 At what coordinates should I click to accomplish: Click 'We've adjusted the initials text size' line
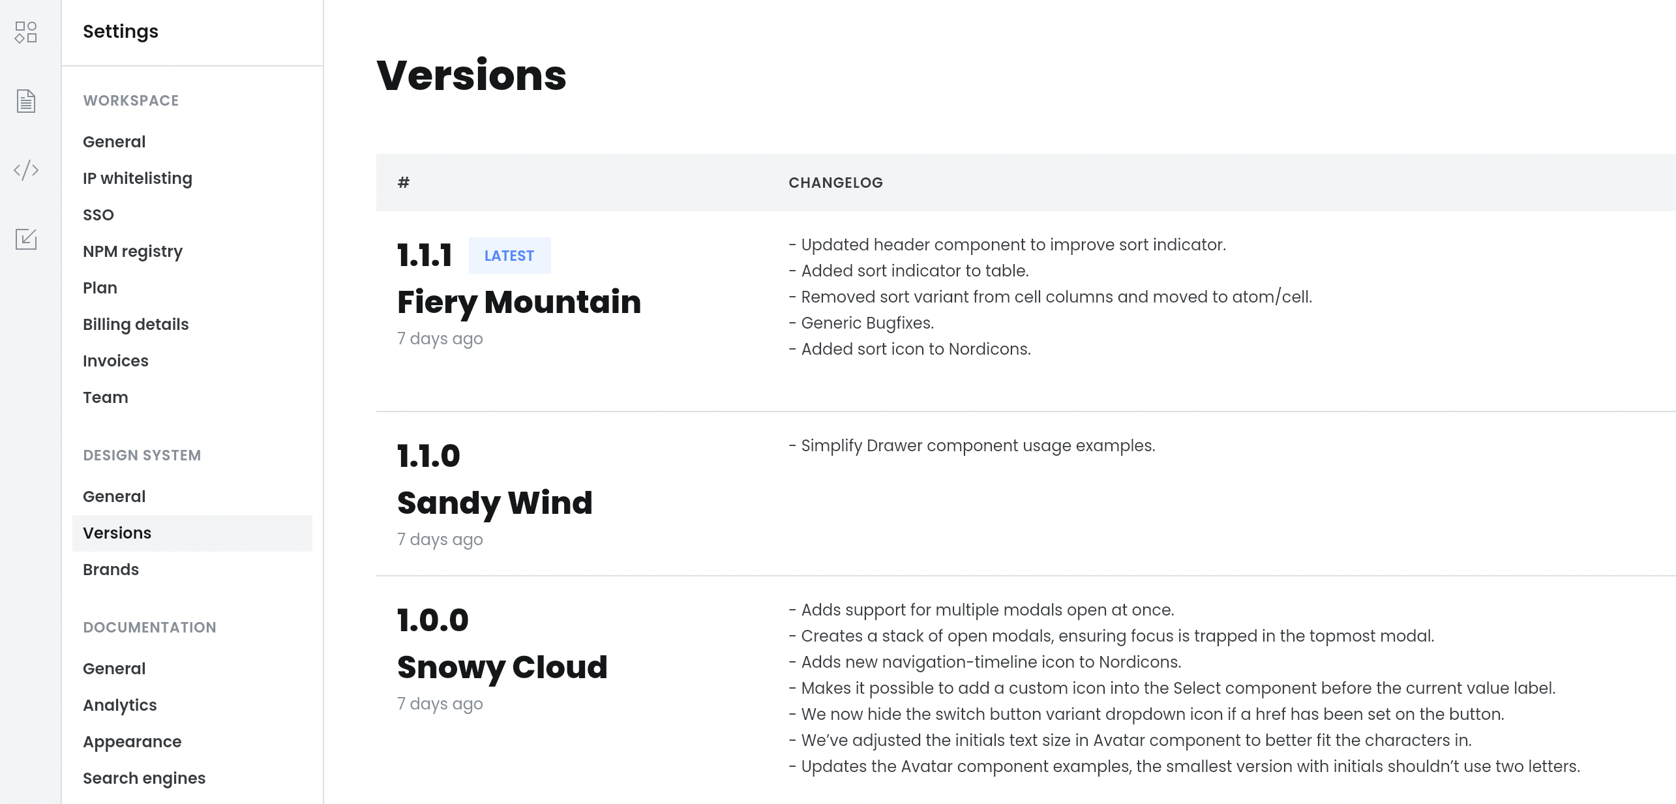(1130, 740)
